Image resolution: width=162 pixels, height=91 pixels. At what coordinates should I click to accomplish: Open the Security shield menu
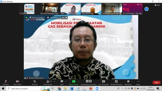35,83
